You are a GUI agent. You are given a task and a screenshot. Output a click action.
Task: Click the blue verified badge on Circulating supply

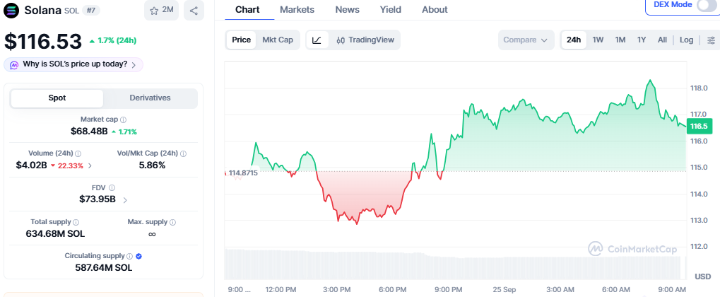coord(138,256)
